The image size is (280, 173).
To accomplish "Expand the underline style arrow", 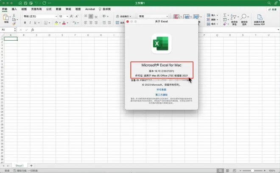I will click(x=39, y=23).
